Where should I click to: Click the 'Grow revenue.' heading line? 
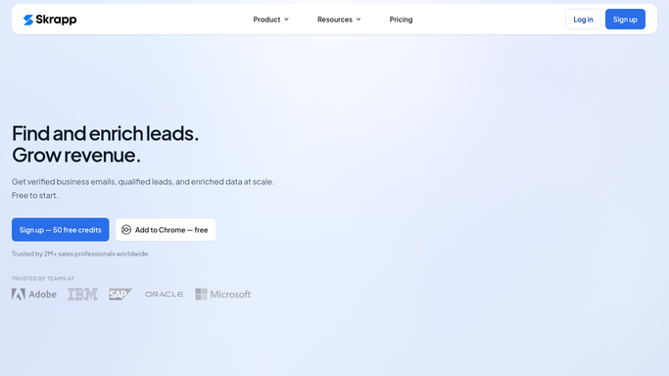76,155
